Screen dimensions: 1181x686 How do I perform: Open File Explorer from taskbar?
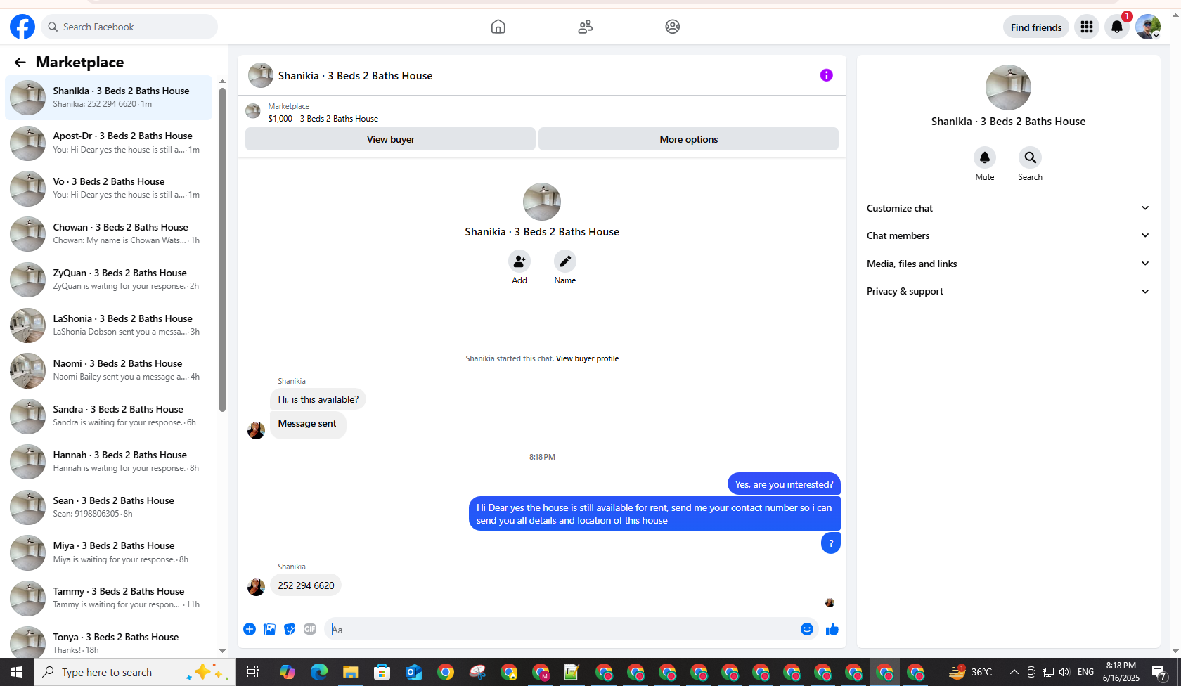tap(350, 672)
